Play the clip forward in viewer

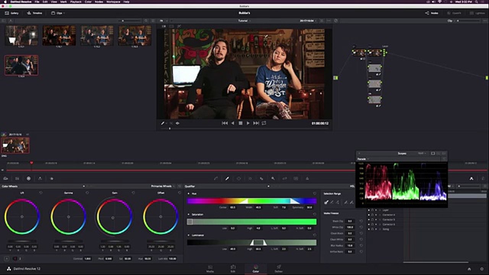(x=248, y=123)
